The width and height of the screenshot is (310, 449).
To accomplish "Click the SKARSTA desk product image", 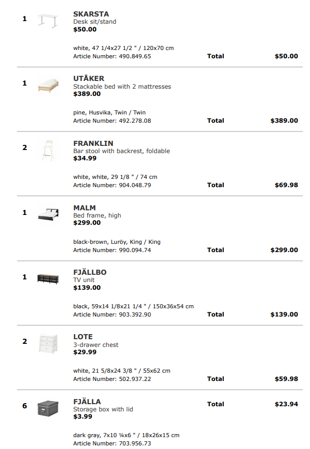I will coord(48,21).
